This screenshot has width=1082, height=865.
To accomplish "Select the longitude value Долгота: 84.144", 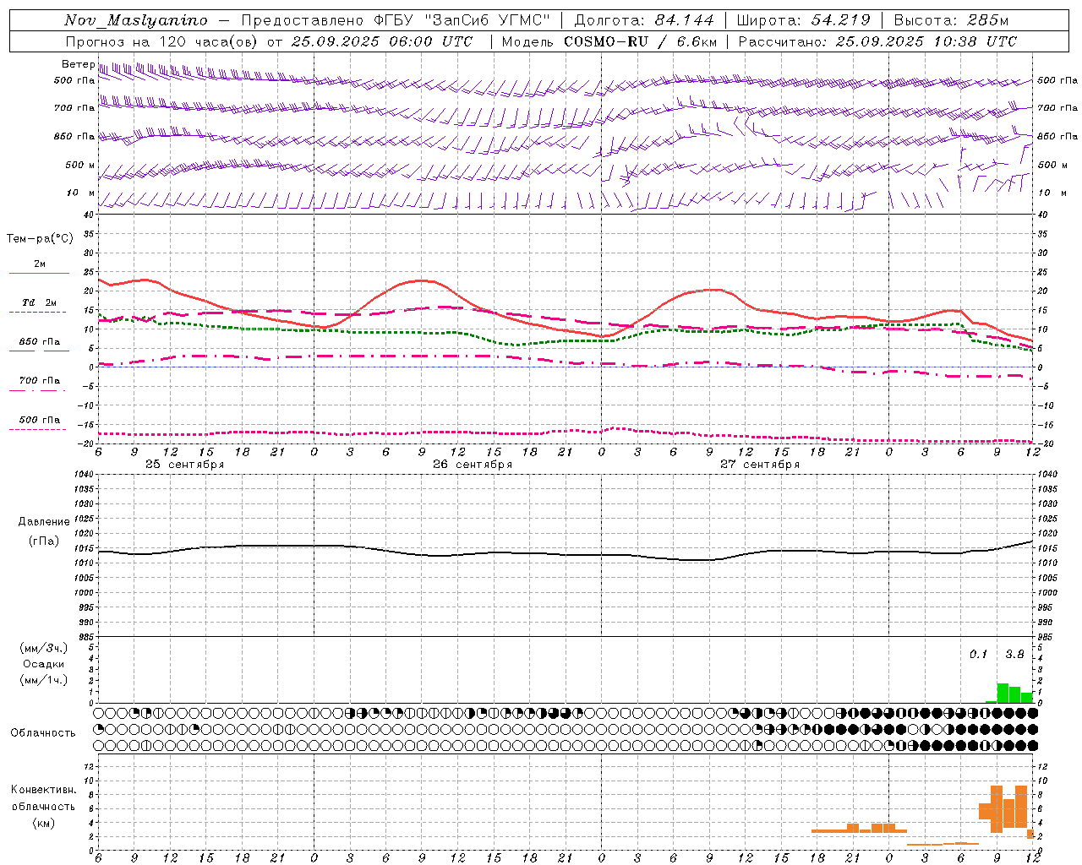I will [644, 20].
